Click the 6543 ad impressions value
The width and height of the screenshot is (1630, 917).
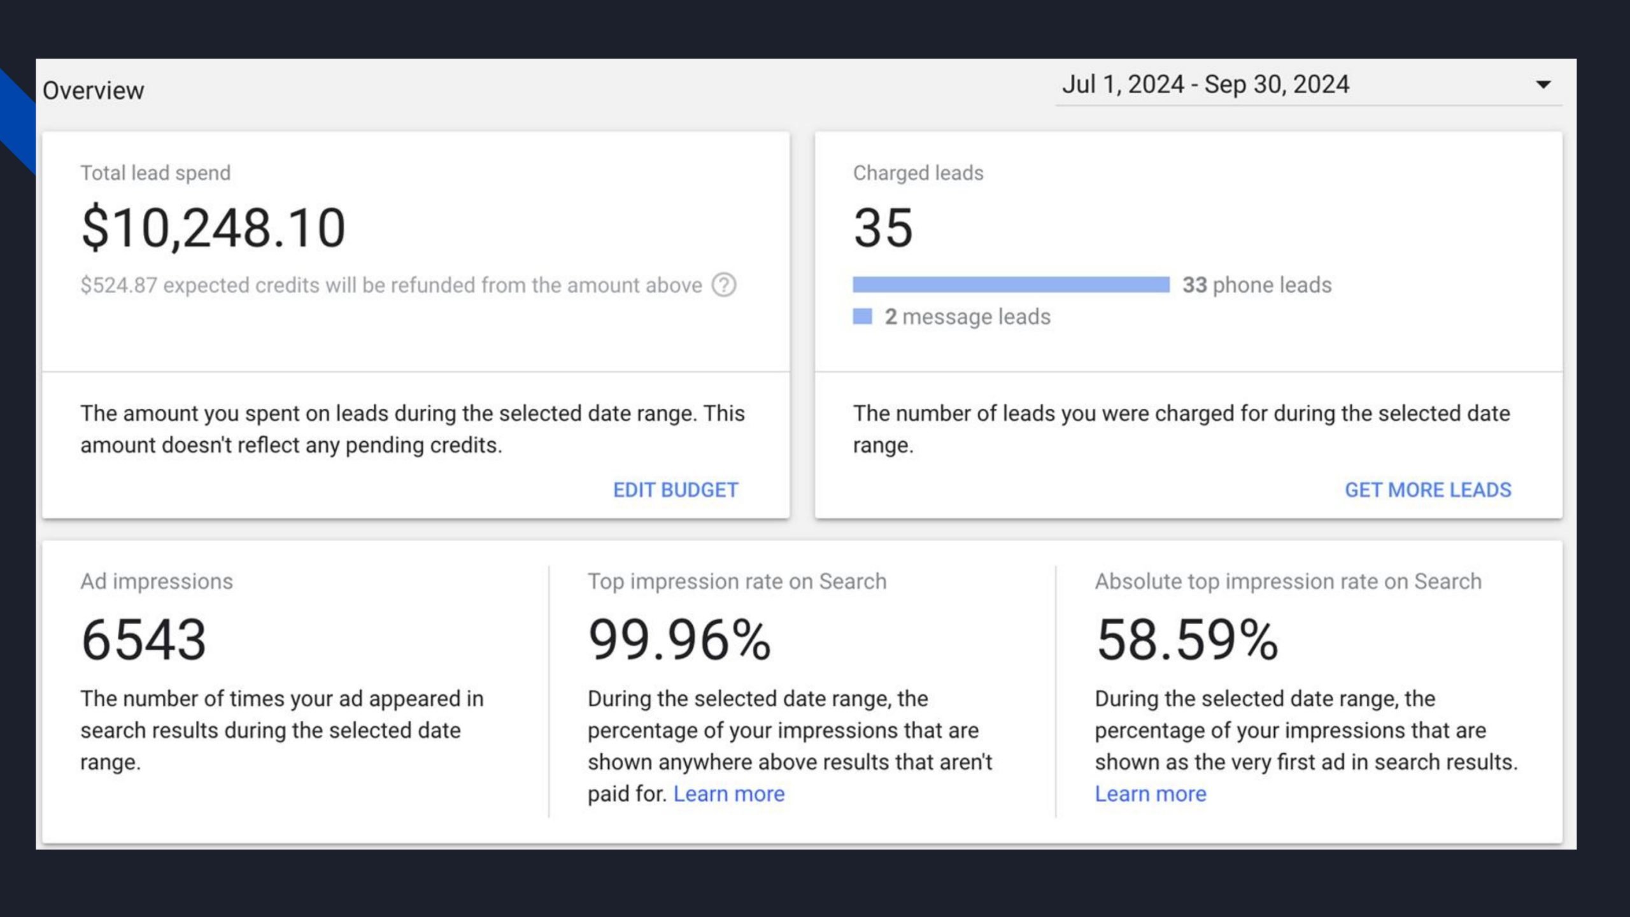(x=144, y=640)
